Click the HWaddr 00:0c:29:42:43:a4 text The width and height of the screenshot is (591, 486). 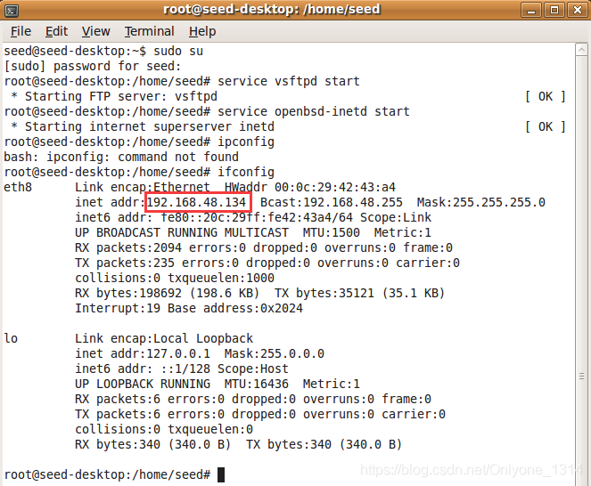pos(310,187)
